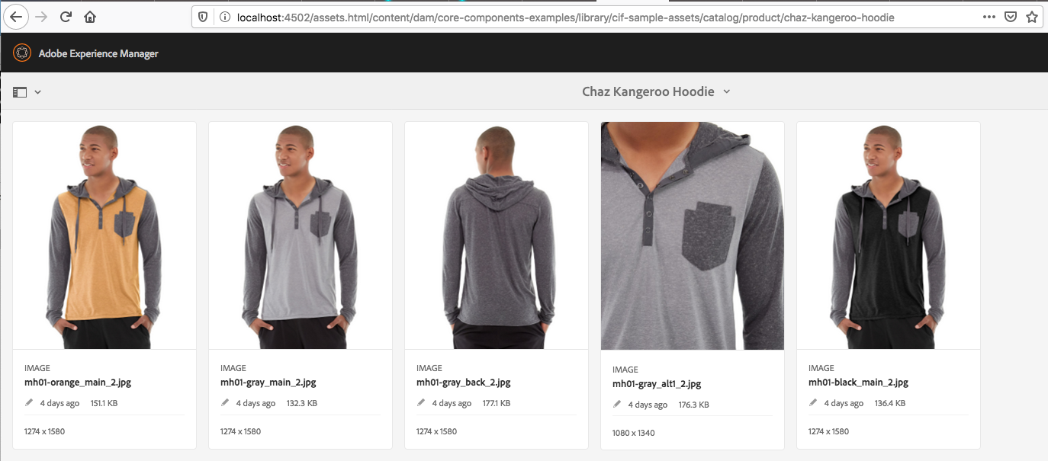This screenshot has width=1048, height=461.
Task: Click the shield tracking protection icon
Action: (x=203, y=17)
